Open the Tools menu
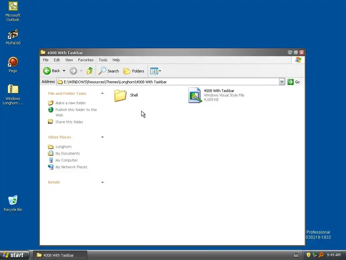This screenshot has height=260, width=346. click(x=103, y=60)
